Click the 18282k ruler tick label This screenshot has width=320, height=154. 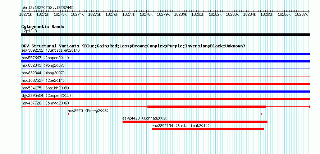click(215, 15)
